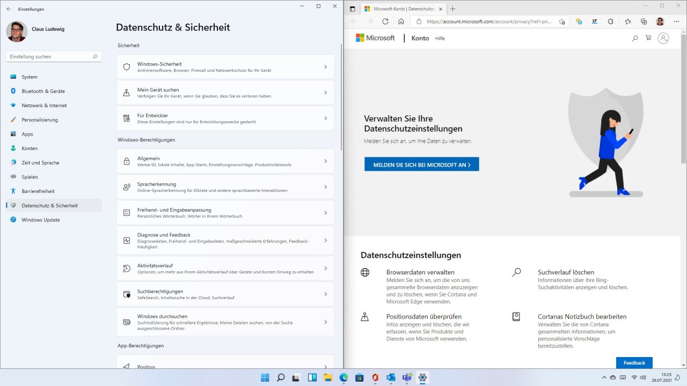Click the Aktivitätsverlauf history icon

(x=127, y=269)
